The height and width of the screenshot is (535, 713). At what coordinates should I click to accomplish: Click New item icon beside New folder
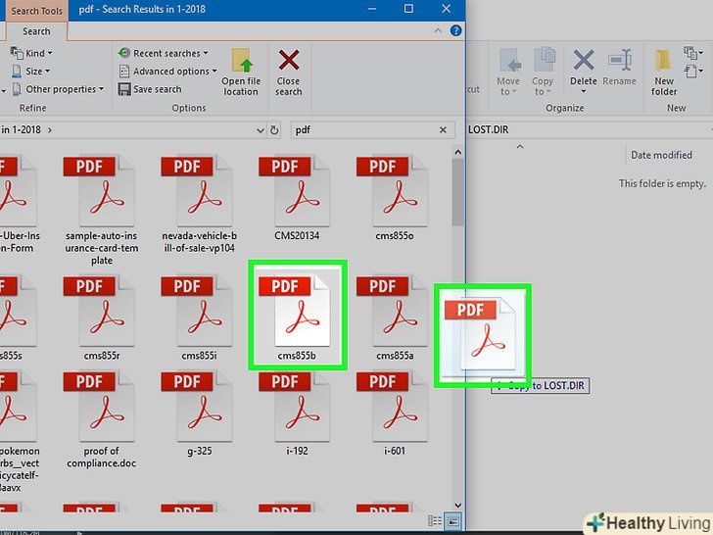(x=693, y=53)
